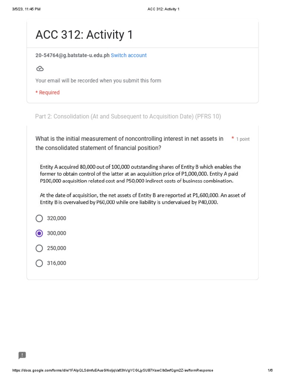Click the Switch account link
The image size is (285, 380).
(x=129, y=55)
